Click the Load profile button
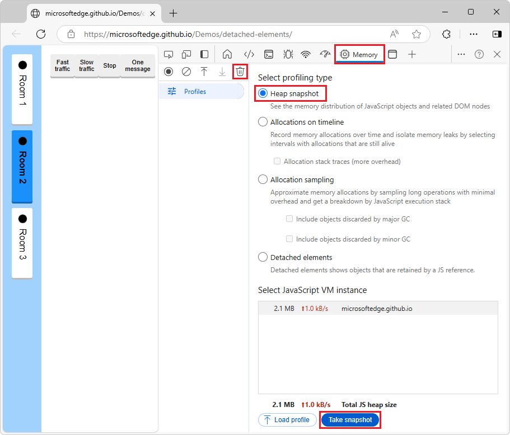The width and height of the screenshot is (510, 435). pyautogui.click(x=287, y=420)
